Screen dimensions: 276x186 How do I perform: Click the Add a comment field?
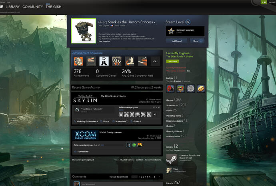point(122,184)
